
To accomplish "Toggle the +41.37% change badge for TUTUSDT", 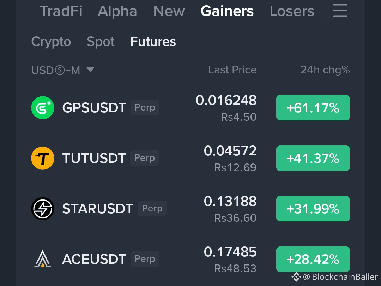I will (x=313, y=158).
